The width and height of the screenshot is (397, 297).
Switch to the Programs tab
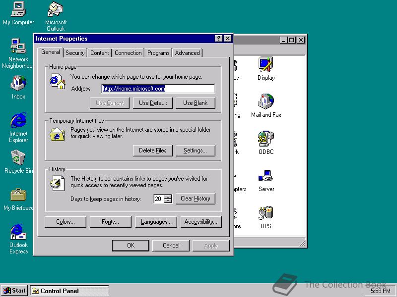pos(158,53)
